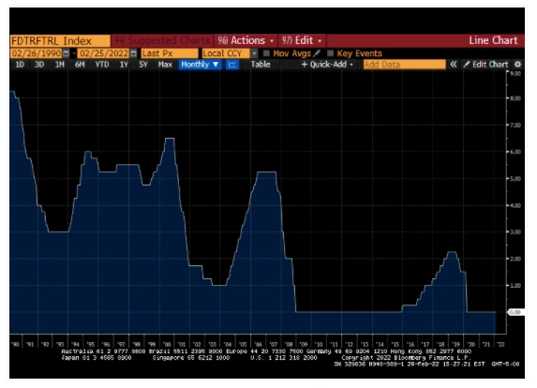Click the Edit Chart pencil button
The image size is (537, 388).
pyautogui.click(x=485, y=65)
